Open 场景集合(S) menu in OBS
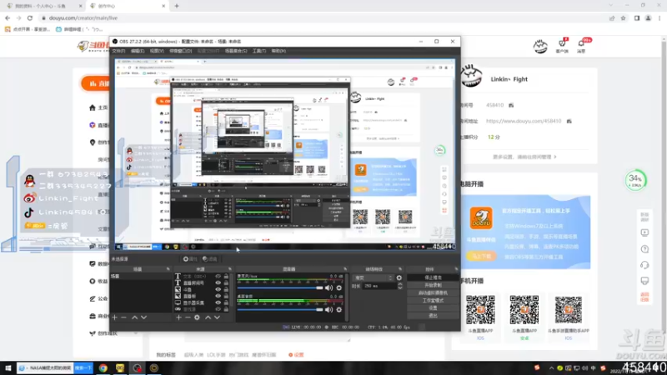Viewport: 667px width, 375px height. 236,51
